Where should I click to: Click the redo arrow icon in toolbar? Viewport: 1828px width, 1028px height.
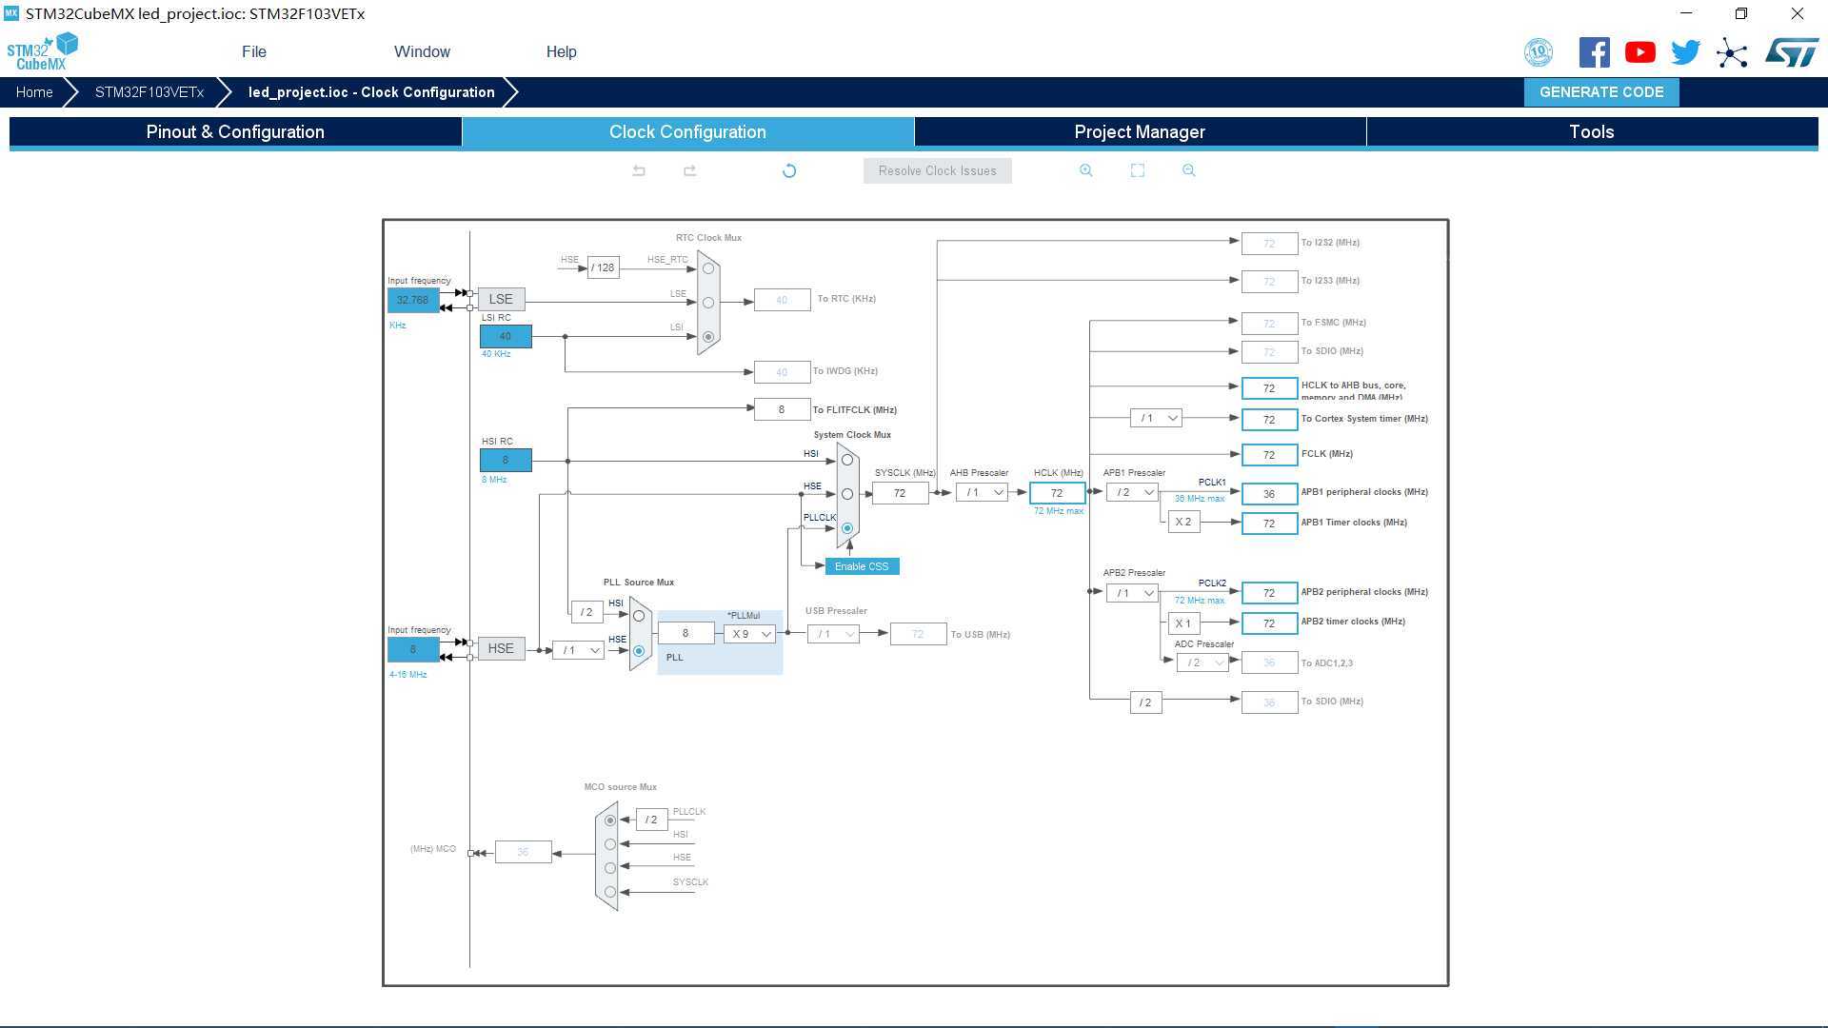688,169
